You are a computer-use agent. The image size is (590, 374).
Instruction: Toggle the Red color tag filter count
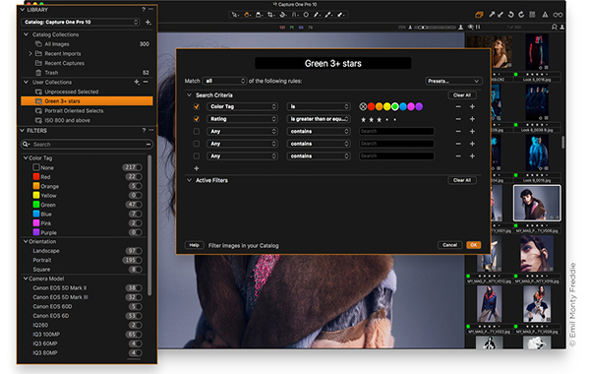[x=134, y=176]
